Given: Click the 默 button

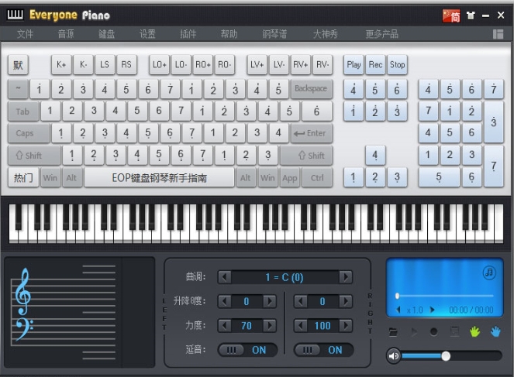Looking at the screenshot, I should 18,65.
